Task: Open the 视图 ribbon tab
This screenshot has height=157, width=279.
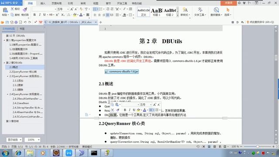Action: coord(96,3)
